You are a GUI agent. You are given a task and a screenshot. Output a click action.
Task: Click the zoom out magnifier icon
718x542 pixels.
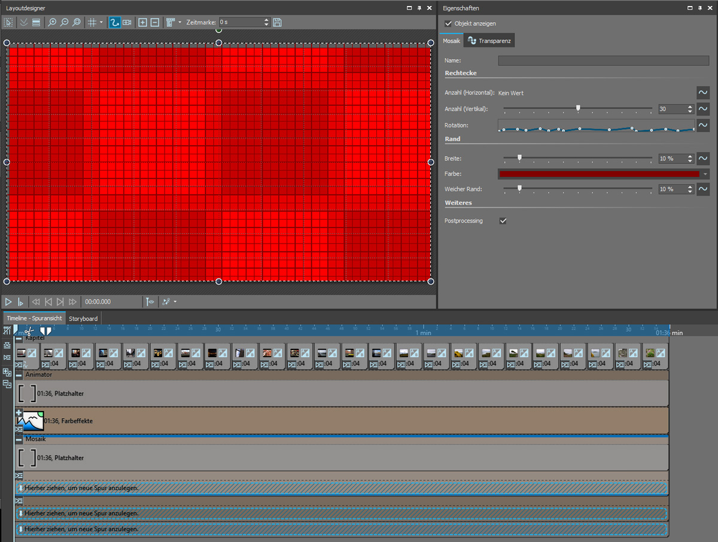point(64,22)
